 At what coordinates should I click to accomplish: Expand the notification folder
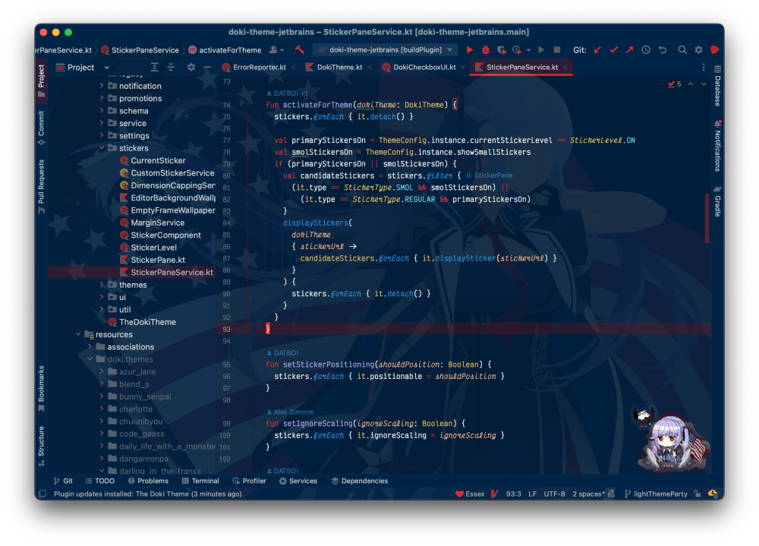pyautogui.click(x=102, y=85)
